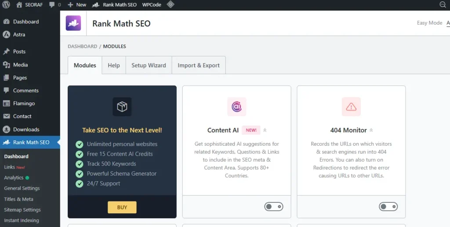Click the Comments bubble icon in sidebar
This screenshot has height=227, width=450.
[x=6, y=91]
